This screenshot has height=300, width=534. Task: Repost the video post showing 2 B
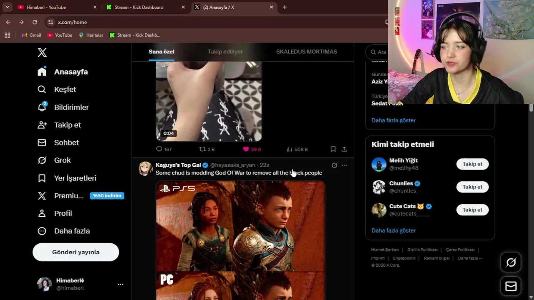pos(207,149)
